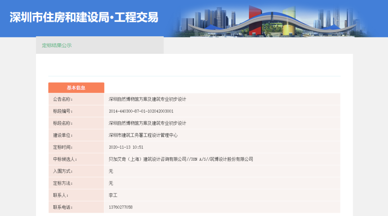388x216 pixels.
Task: Click the winning candidate names starting with 贝加艾奇
Action: [181, 159]
